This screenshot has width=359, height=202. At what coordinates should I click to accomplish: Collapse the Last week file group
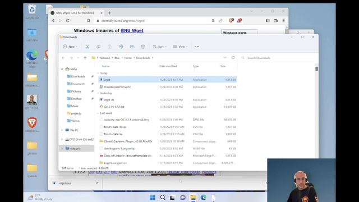98,113
